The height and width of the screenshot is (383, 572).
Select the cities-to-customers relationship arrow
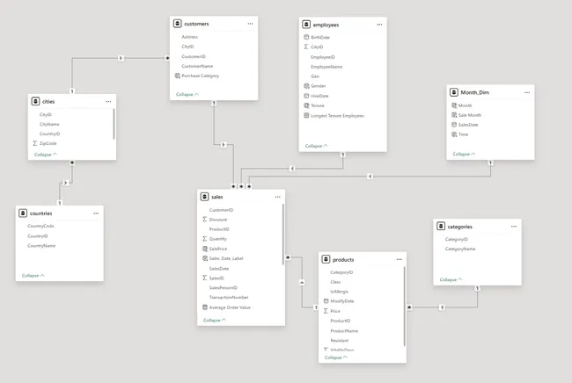point(121,58)
